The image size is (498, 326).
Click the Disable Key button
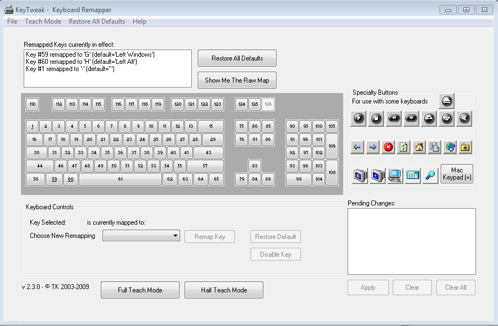(x=275, y=254)
